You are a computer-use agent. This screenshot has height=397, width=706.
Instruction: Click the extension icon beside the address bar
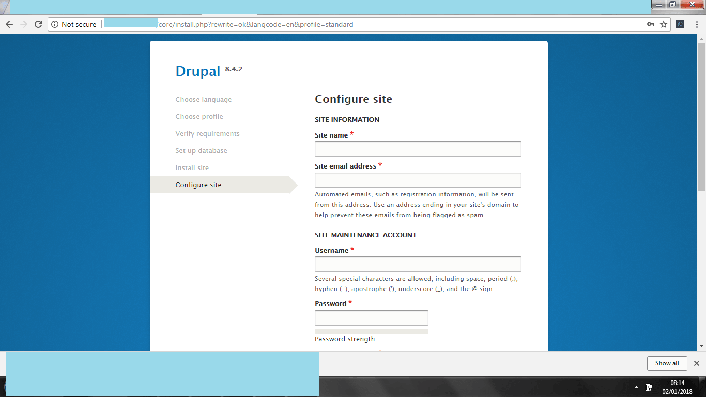(x=680, y=24)
